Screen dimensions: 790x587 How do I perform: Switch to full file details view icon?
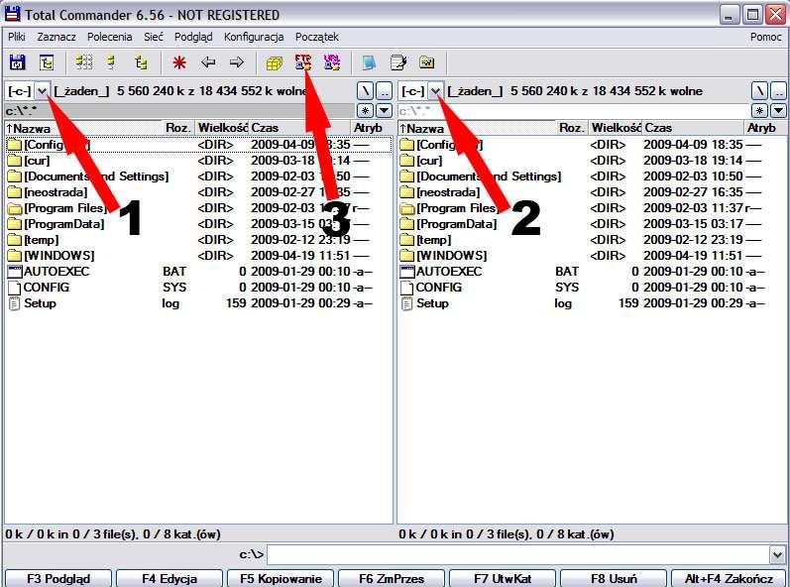111,63
